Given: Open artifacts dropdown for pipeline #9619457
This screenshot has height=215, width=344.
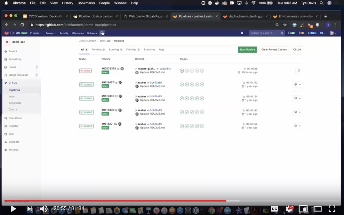Looking at the screenshot, I should tap(297, 85).
